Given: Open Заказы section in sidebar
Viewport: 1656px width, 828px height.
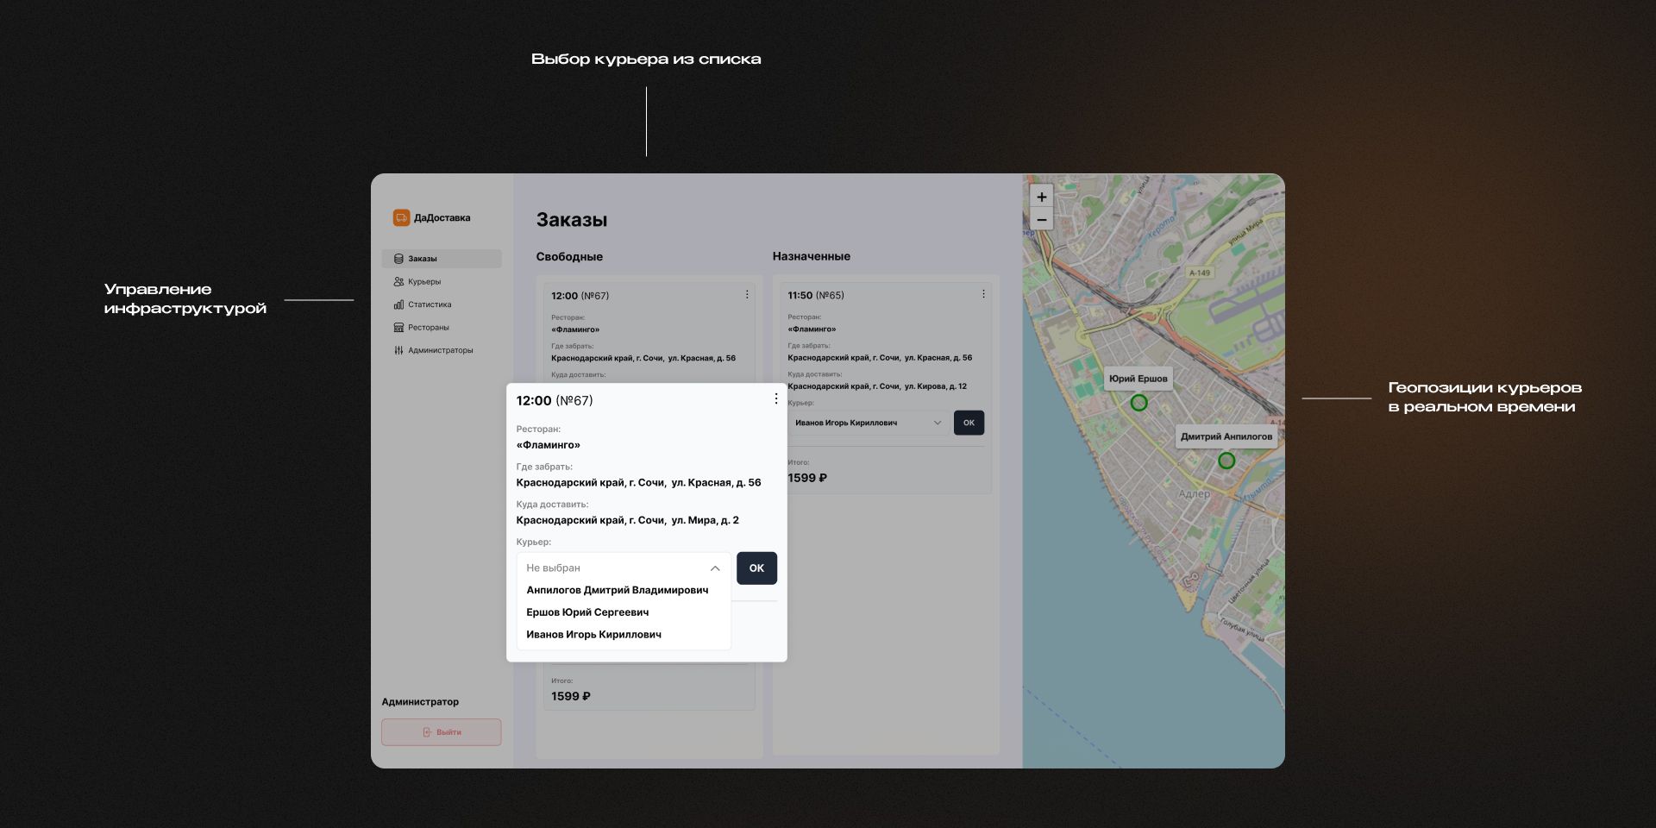Looking at the screenshot, I should (442, 259).
